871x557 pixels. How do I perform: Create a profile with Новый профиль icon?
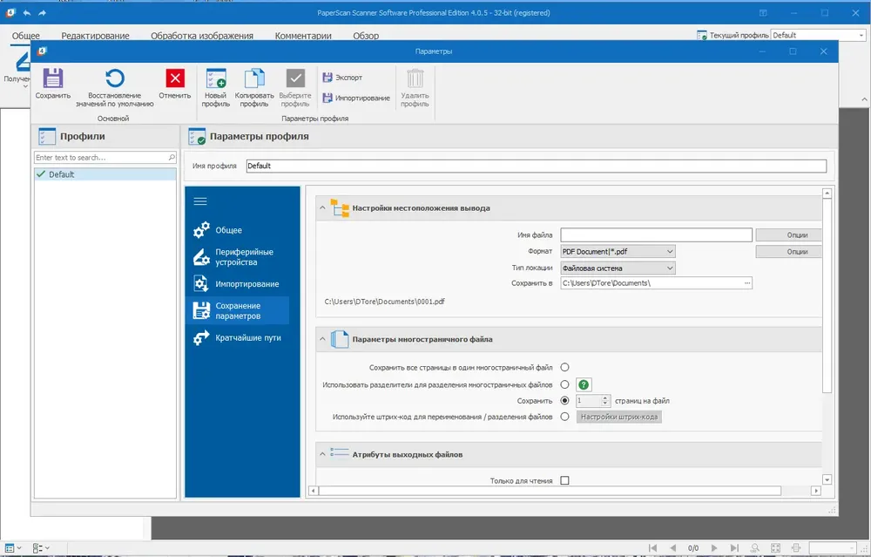pos(215,78)
